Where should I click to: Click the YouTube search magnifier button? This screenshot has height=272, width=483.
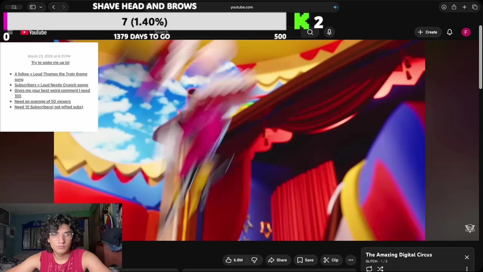point(310,32)
